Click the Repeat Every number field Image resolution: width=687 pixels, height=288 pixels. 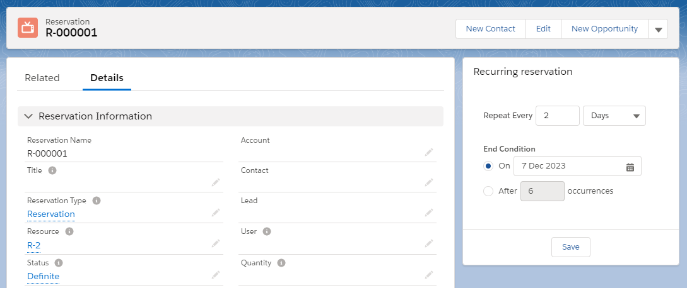[557, 116]
